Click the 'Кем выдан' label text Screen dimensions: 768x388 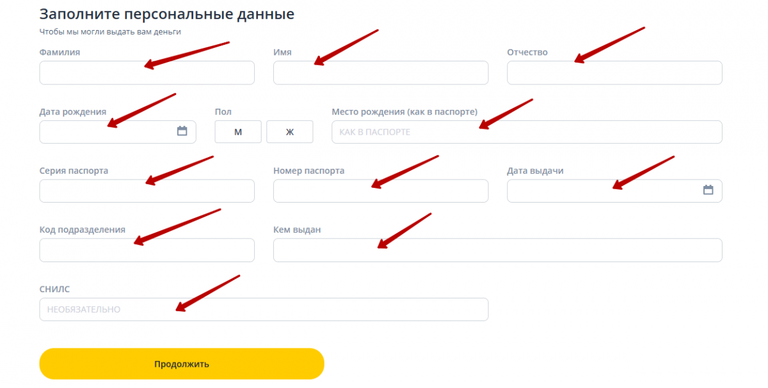coord(297,229)
